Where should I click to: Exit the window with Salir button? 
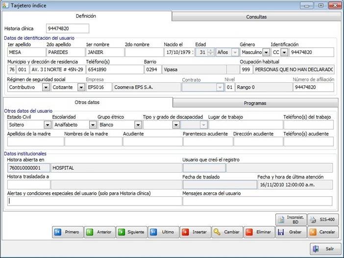point(325,249)
